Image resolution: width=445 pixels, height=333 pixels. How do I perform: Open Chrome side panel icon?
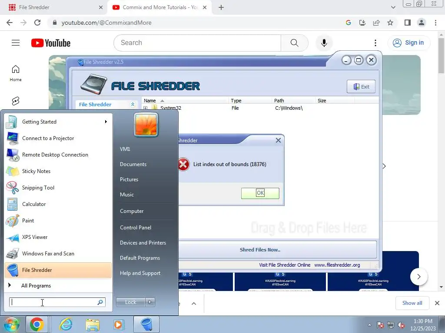(408, 23)
